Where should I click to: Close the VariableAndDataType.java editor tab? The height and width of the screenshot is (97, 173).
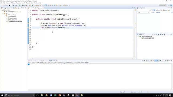(43, 8)
